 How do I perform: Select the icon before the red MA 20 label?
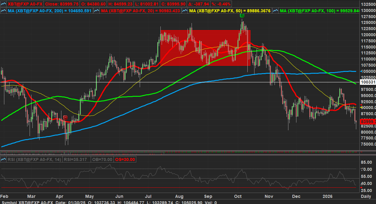click(96, 11)
